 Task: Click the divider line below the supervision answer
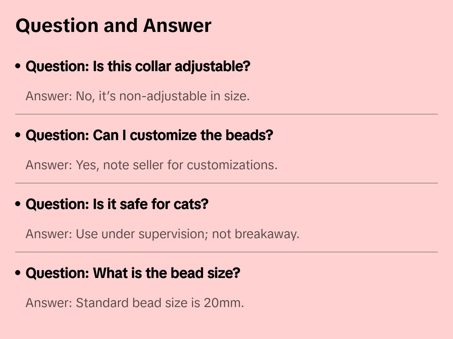(226, 252)
